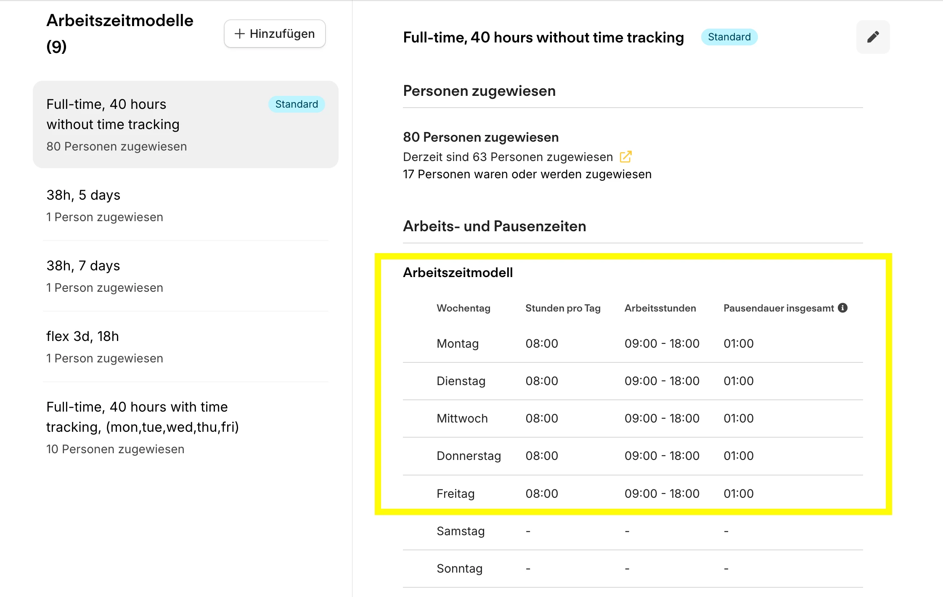Open assigned persons external link icon

(625, 157)
